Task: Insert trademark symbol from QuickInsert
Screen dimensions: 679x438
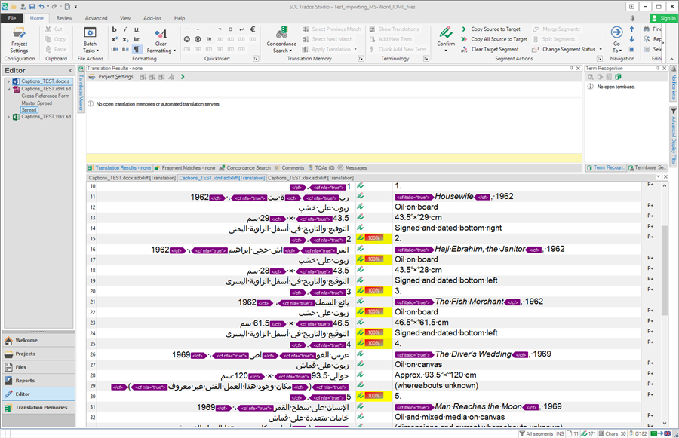Action: (209, 39)
